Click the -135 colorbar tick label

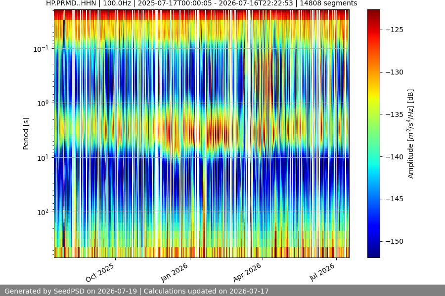(394, 114)
